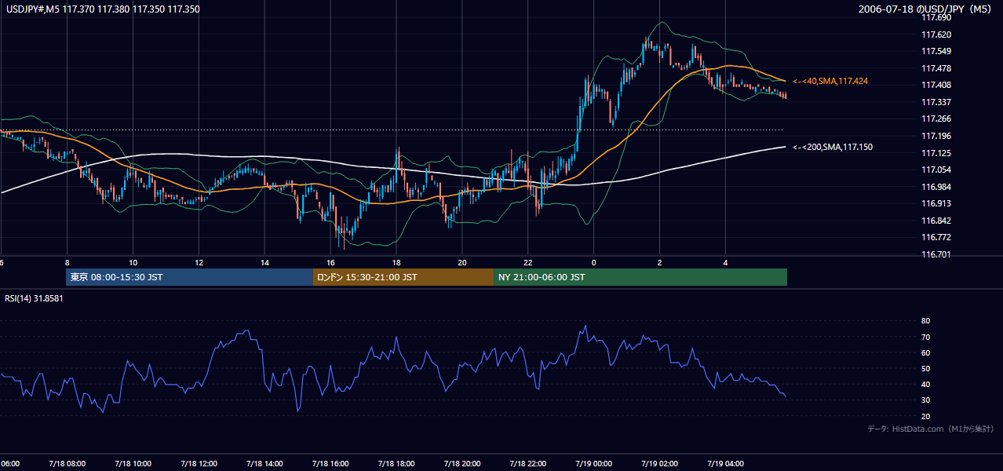Click hour tick 18 under price chart
The height and width of the screenshot is (471, 1003).
396,263
